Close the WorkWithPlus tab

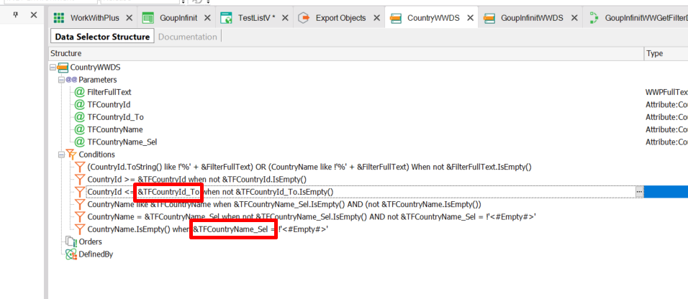(129, 18)
